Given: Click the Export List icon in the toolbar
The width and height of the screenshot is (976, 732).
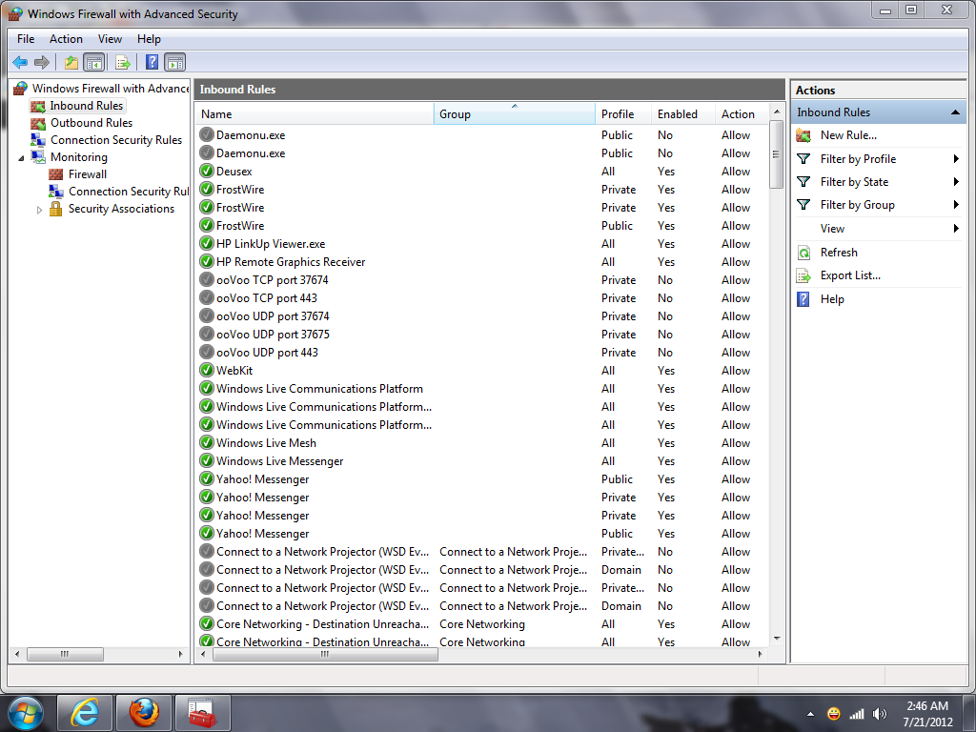Looking at the screenshot, I should 122,63.
